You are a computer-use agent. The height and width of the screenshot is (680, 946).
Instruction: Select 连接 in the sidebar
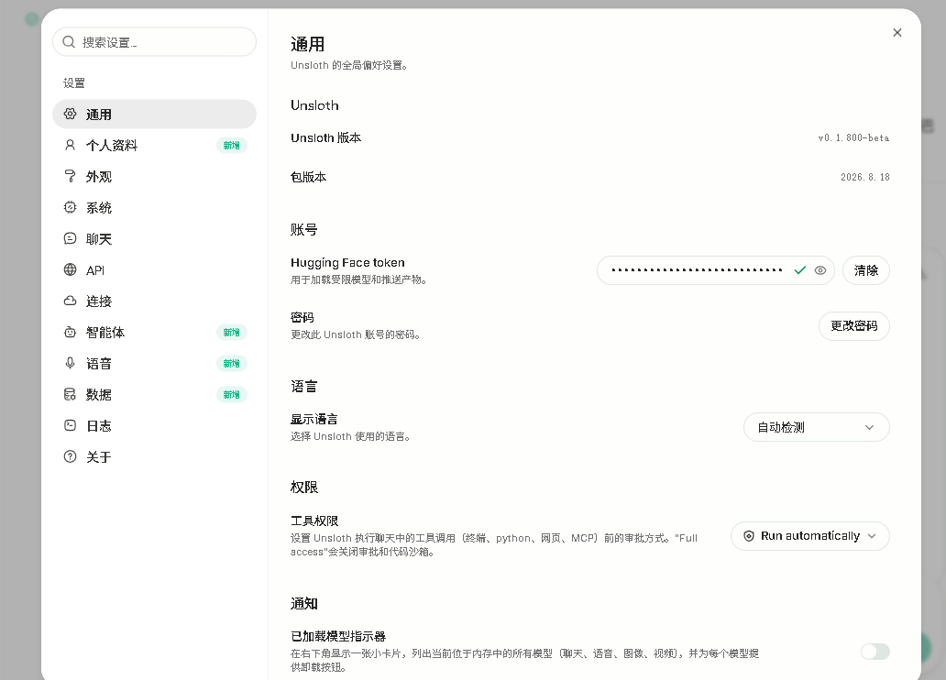[154, 302]
